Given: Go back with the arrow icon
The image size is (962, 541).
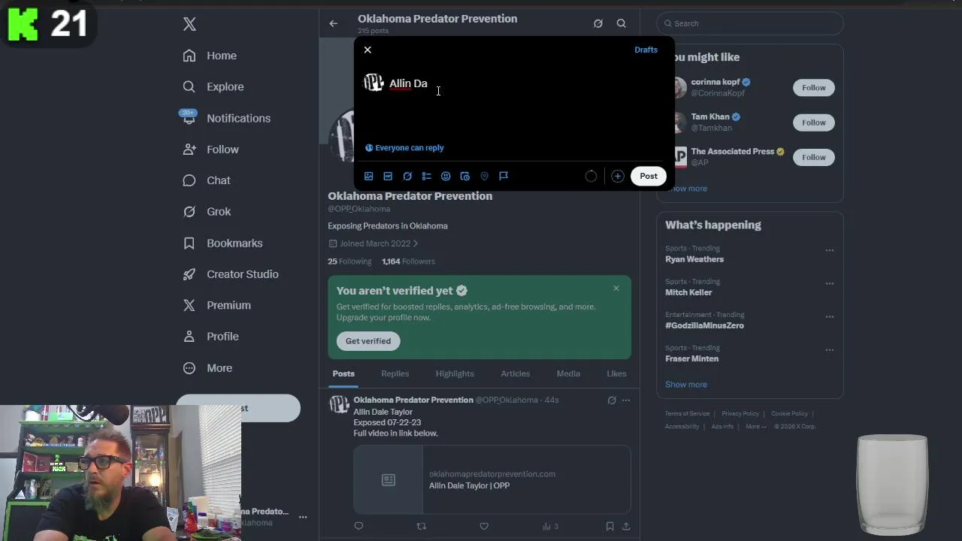Looking at the screenshot, I should tap(333, 23).
